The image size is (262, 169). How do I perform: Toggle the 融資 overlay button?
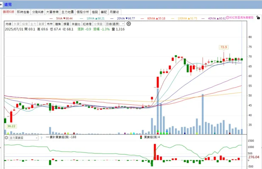pyautogui.click(x=41, y=24)
